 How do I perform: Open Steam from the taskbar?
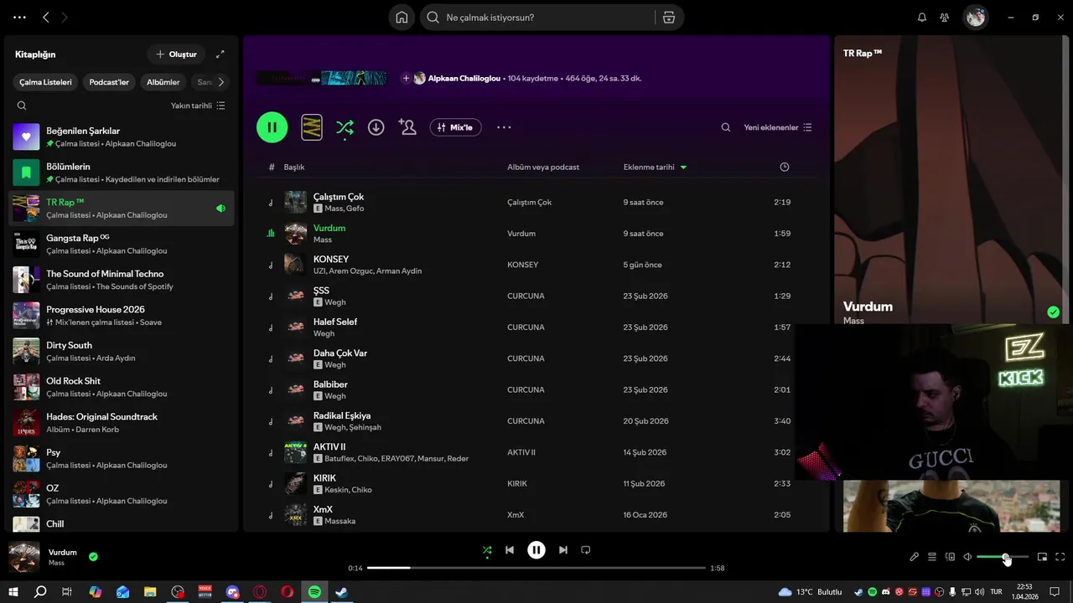(x=342, y=592)
